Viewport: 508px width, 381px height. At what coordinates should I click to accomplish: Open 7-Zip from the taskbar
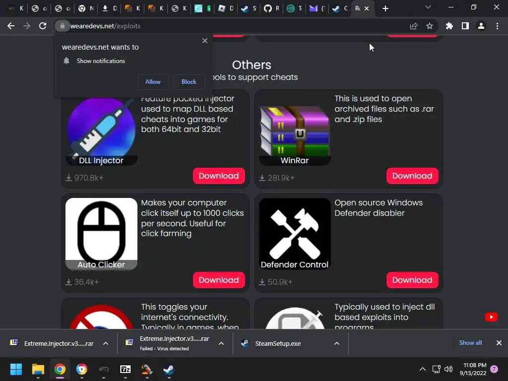(x=126, y=369)
